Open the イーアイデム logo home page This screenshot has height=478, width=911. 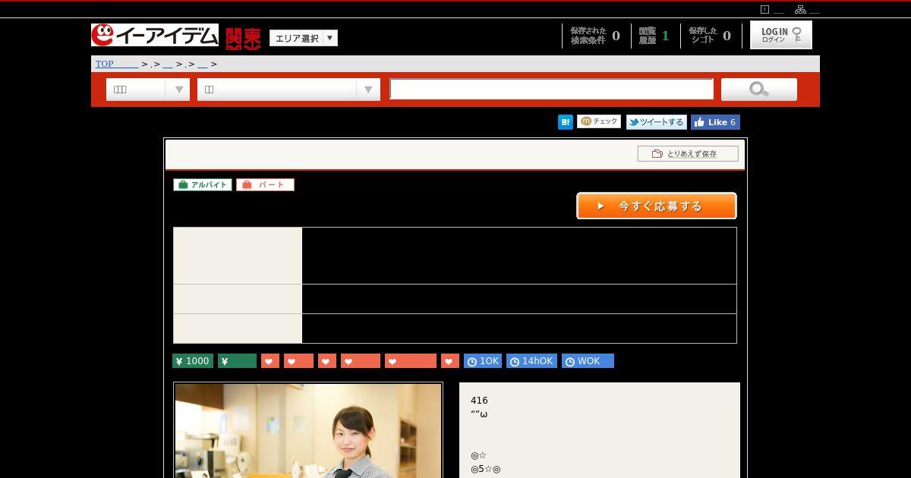(155, 35)
